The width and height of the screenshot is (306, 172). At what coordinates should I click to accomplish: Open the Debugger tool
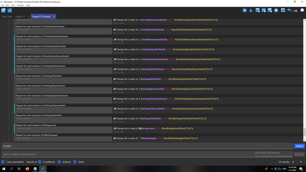click(x=251, y=10)
